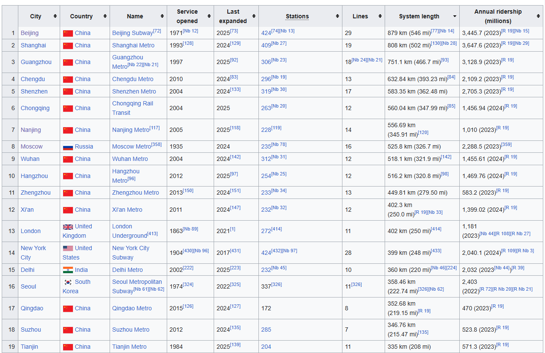Click the United Kingdom country link
The image size is (545, 353).
point(77,231)
